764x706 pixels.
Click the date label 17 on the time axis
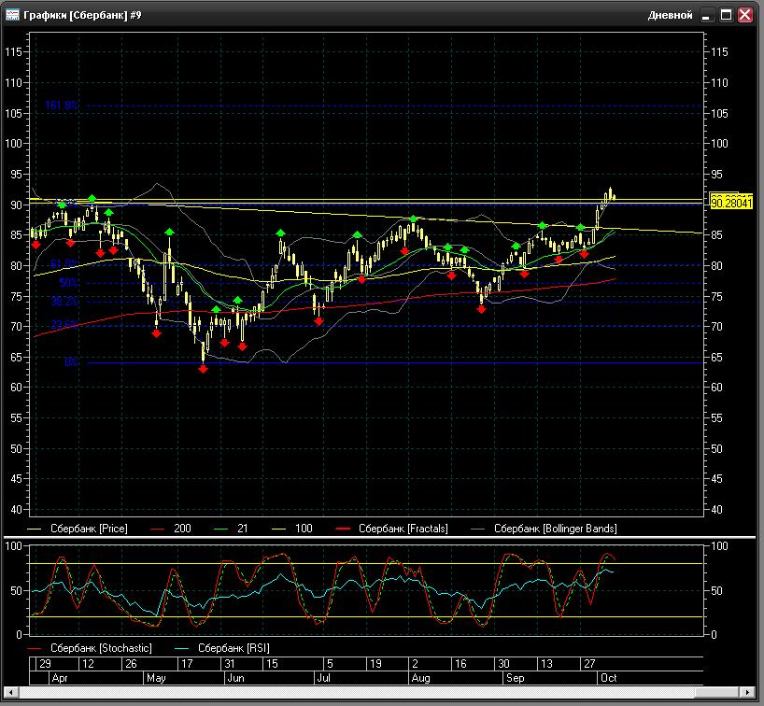pyautogui.click(x=187, y=664)
